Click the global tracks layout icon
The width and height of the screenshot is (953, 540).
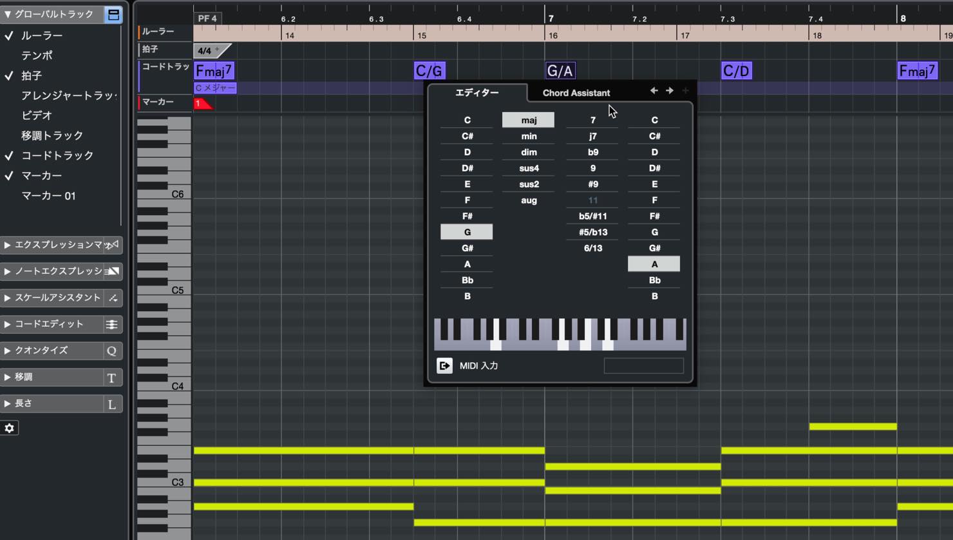click(113, 14)
